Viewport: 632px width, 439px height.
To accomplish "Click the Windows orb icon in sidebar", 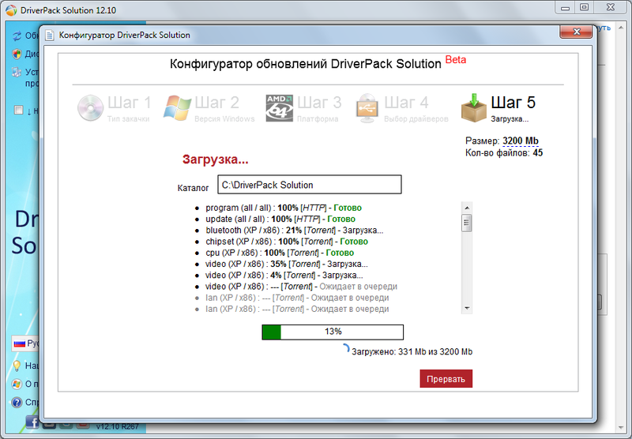I will coord(17,384).
